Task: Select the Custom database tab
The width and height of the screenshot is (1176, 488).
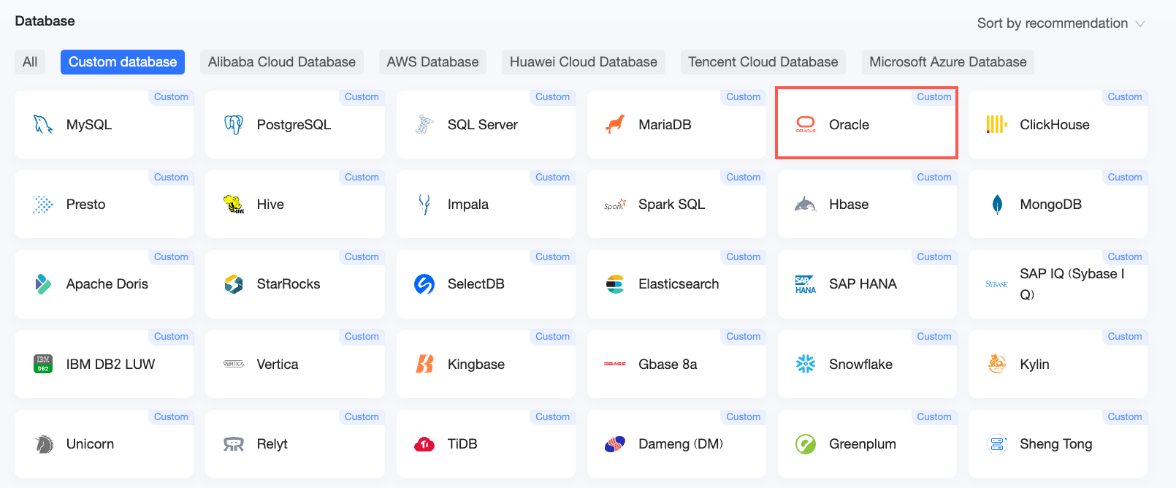Action: coord(123,62)
